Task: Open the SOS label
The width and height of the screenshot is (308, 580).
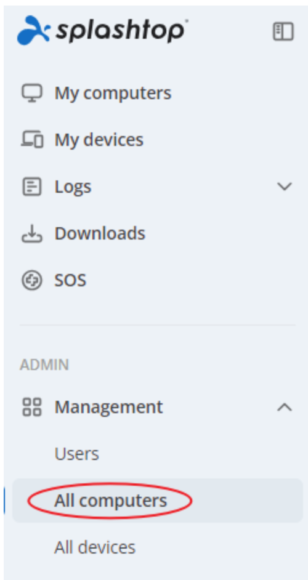Action: [x=70, y=280]
